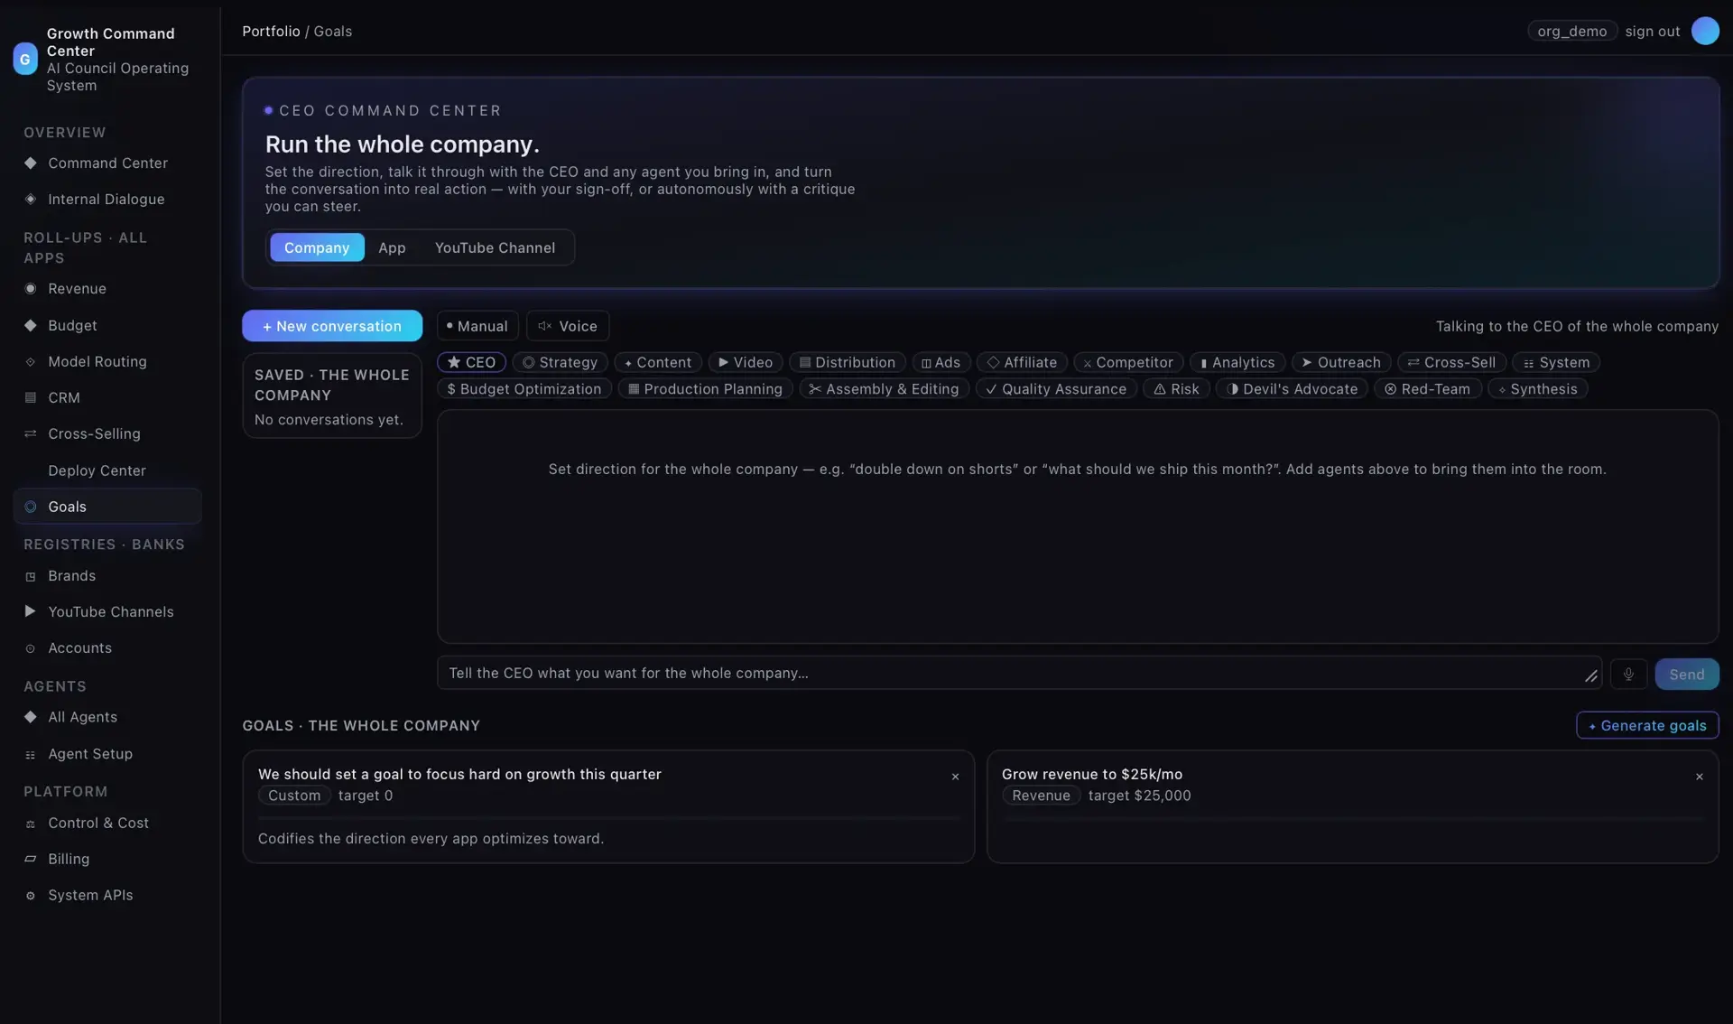Click Generate goals
This screenshot has height=1024, width=1733.
click(x=1647, y=725)
